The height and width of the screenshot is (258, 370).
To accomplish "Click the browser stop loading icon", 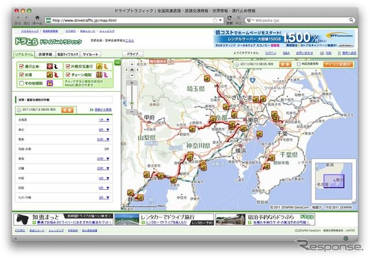I will 239,18.
